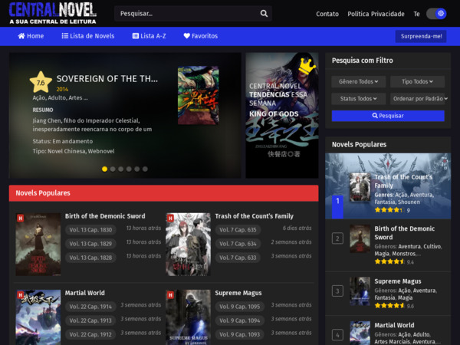The image size is (460, 345).
Task: Open Trash of the Count's Family cover in main list
Action: coord(188,245)
